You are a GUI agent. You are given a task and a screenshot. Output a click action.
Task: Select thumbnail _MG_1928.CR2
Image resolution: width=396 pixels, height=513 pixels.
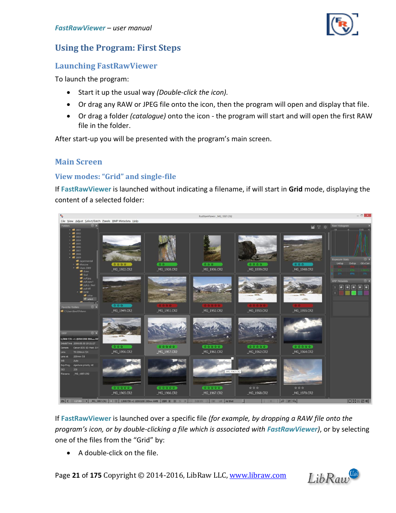coord(167,253)
